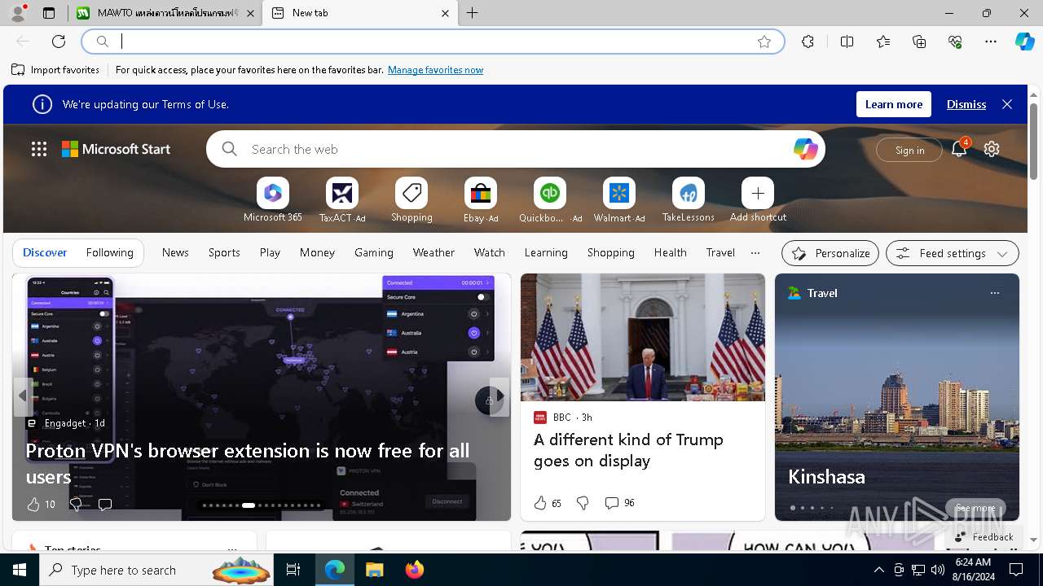Close the Terms of Use banner
The image size is (1043, 586).
click(1007, 104)
